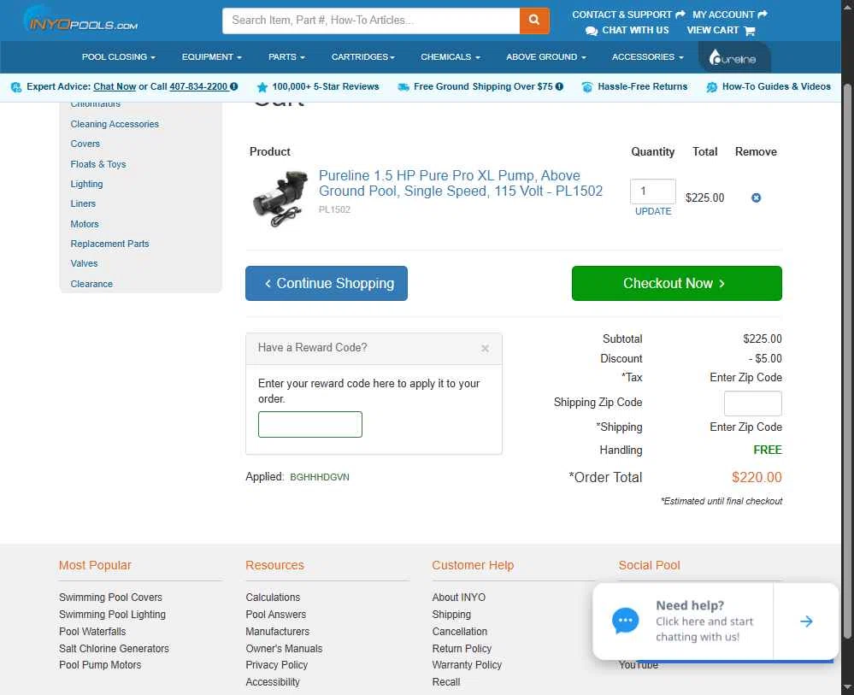
Task: Expand the Accessories dropdown menu
Action: (x=647, y=56)
